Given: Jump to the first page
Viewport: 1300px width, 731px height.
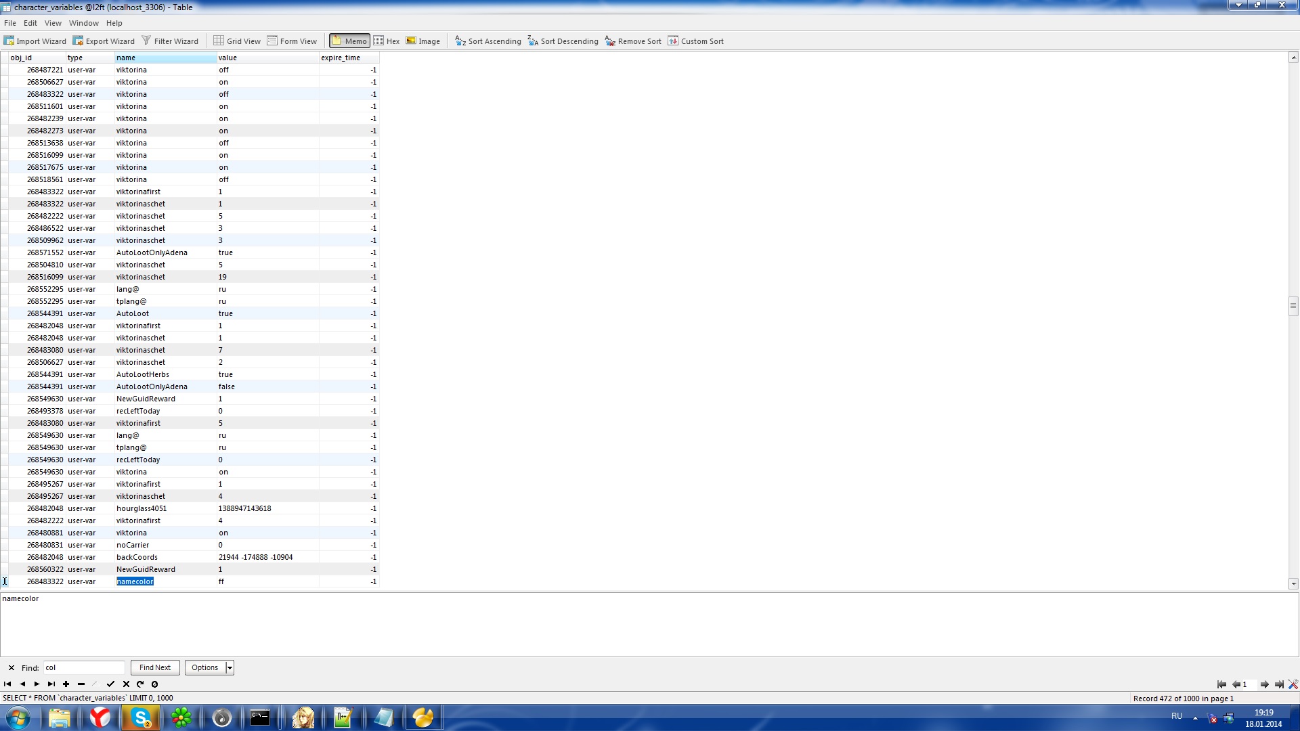Looking at the screenshot, I should click(1221, 684).
